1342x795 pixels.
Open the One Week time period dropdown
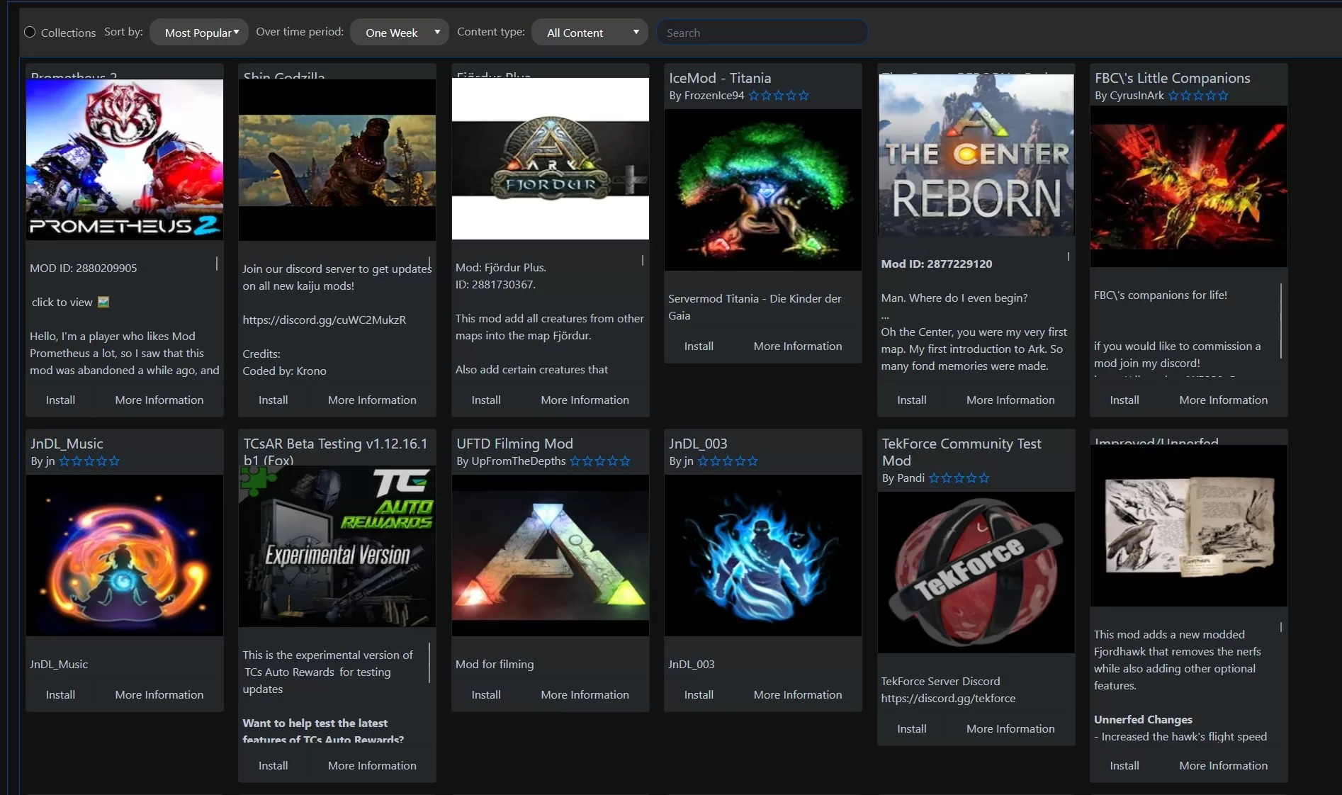[400, 33]
